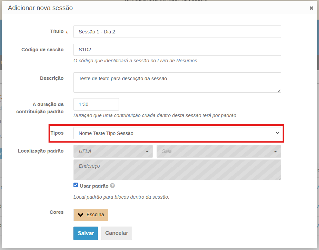The height and width of the screenshot is (250, 319).
Task: Click inside the Descrição text area
Action: tap(177, 82)
